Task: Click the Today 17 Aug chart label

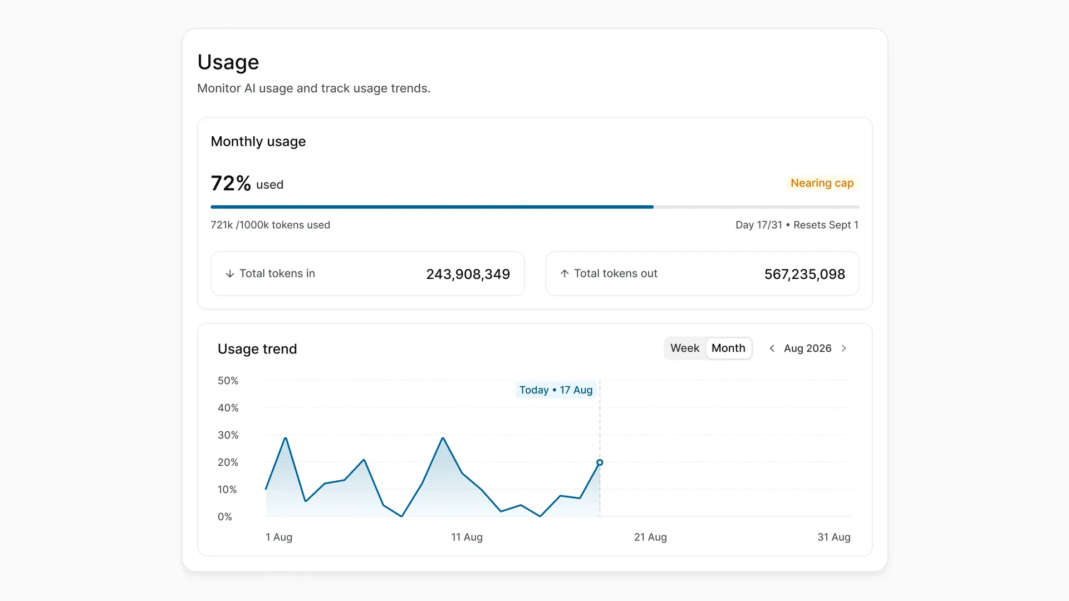Action: 556,390
